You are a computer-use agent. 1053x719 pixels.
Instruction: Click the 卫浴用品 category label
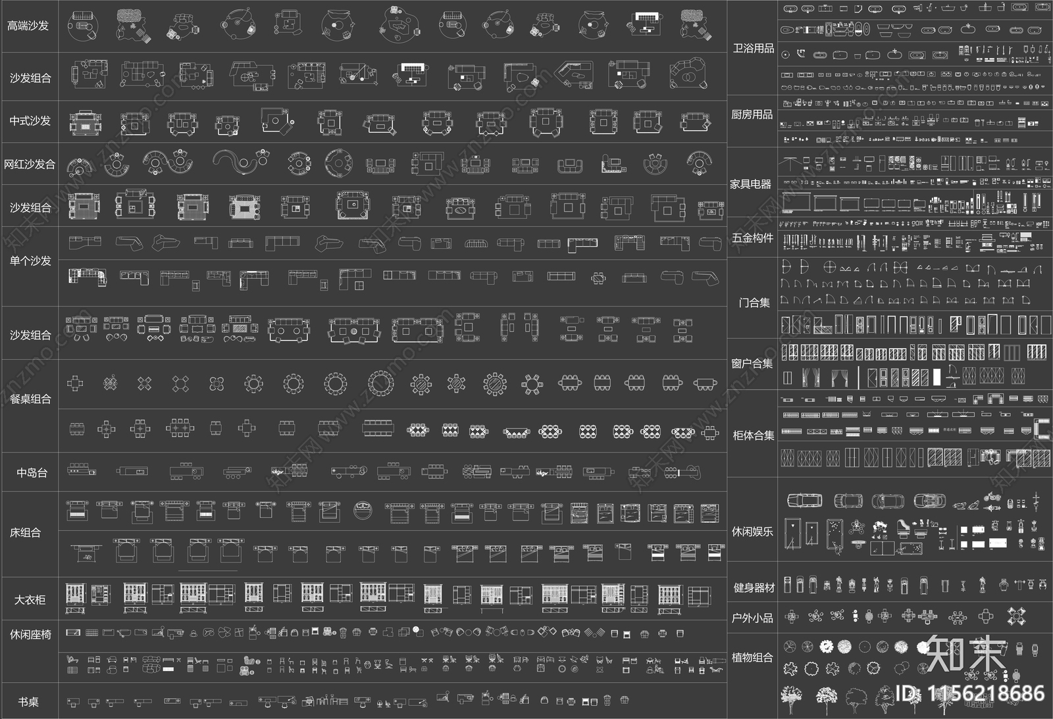[x=753, y=49]
